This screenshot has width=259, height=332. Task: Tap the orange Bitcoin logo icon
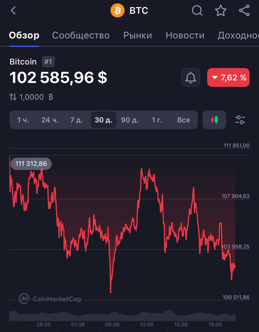pos(117,11)
